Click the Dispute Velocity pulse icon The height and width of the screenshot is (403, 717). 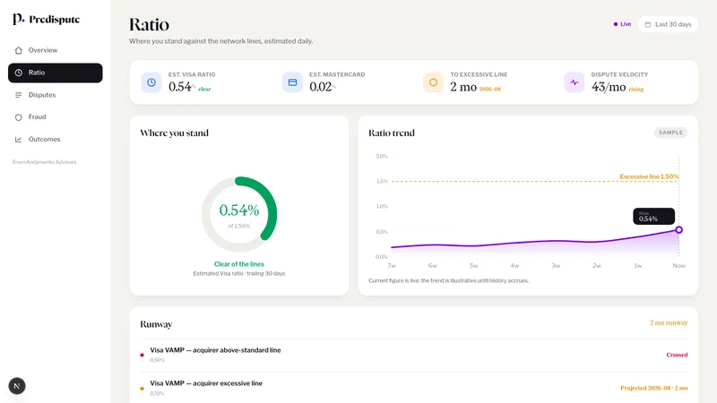pos(574,82)
